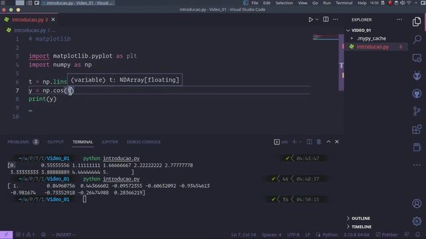Open editor More Actions ellipsis
Screen dimensions: 426x239
(335, 19)
